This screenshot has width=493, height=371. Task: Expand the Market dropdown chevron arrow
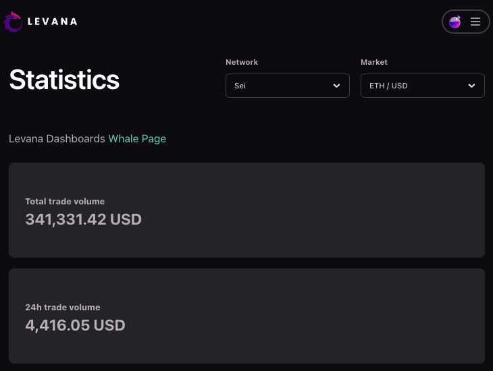(472, 86)
